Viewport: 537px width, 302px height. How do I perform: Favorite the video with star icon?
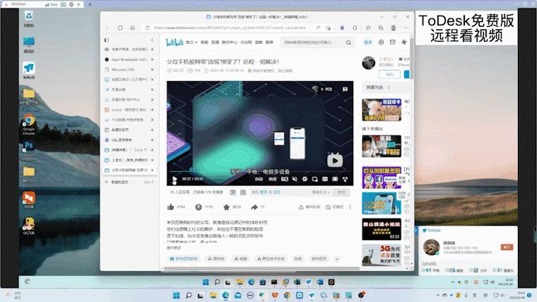(226, 207)
